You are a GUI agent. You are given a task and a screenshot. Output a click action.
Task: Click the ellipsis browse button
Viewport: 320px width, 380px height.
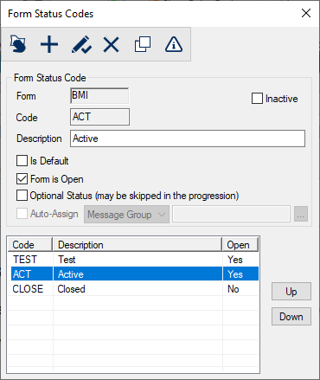(x=301, y=214)
